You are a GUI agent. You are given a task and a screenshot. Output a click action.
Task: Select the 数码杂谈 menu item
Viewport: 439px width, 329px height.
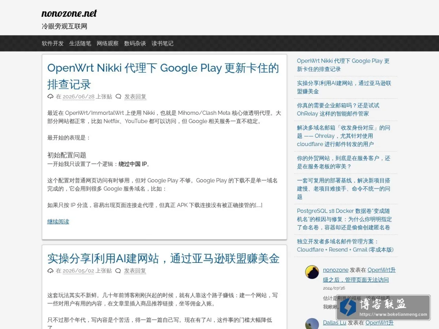click(x=135, y=44)
